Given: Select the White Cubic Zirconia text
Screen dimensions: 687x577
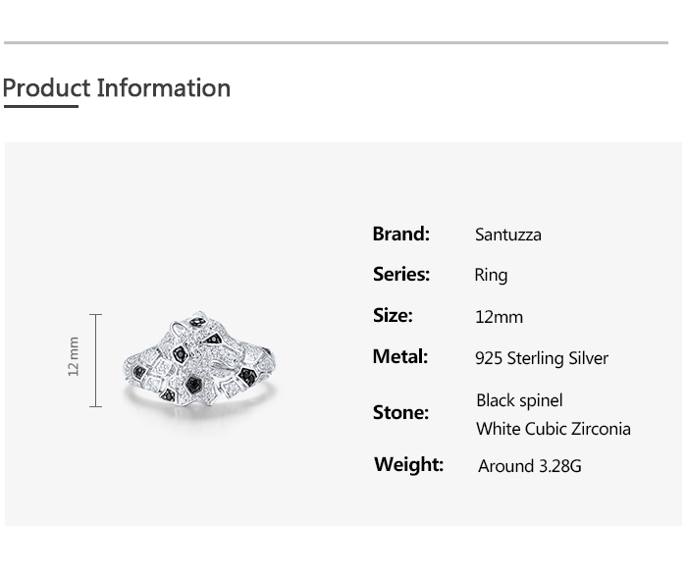Looking at the screenshot, I should [x=554, y=429].
